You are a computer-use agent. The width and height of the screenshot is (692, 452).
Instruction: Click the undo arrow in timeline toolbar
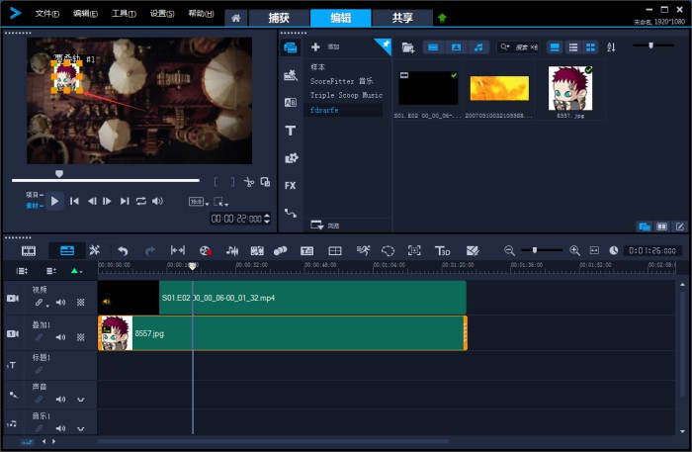[123, 250]
